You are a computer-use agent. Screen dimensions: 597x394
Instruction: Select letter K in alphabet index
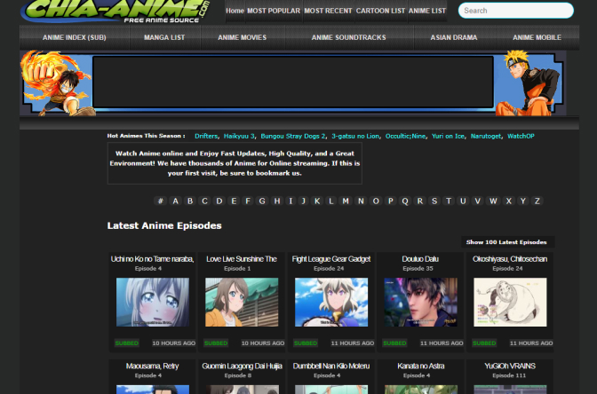coord(317,201)
